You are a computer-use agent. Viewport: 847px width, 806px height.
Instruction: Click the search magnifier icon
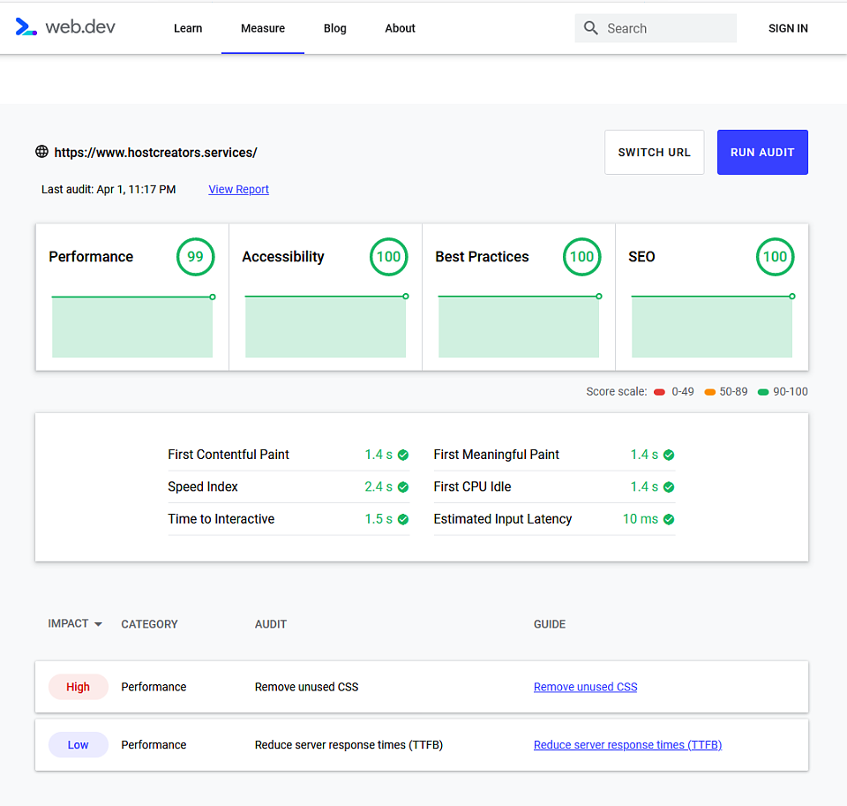click(x=591, y=28)
